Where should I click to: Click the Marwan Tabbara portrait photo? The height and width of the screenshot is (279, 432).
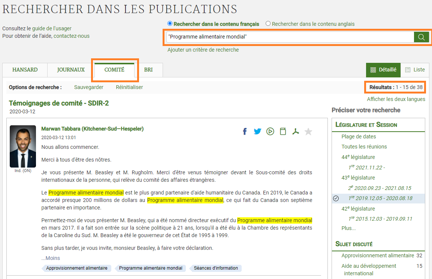[x=23, y=146]
